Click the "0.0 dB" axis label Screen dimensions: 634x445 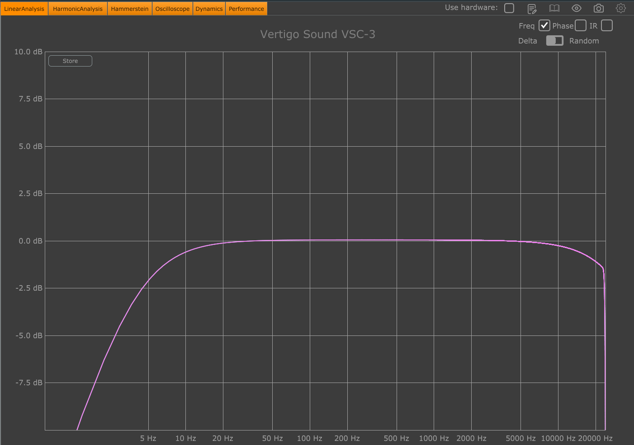coord(31,241)
